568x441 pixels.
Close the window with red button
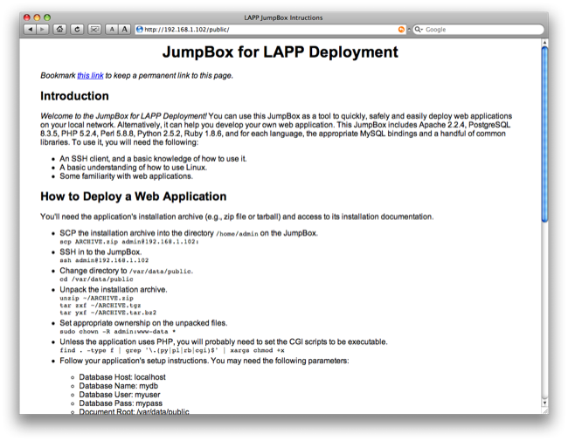pyautogui.click(x=27, y=17)
